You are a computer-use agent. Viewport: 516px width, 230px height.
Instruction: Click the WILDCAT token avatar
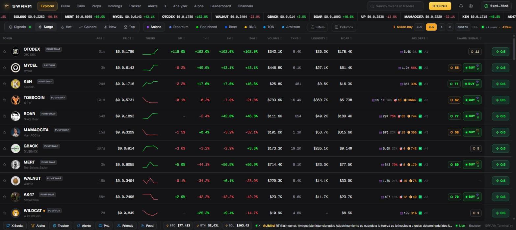15,213
